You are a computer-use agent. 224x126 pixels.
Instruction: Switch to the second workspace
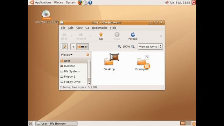click(x=189, y=123)
